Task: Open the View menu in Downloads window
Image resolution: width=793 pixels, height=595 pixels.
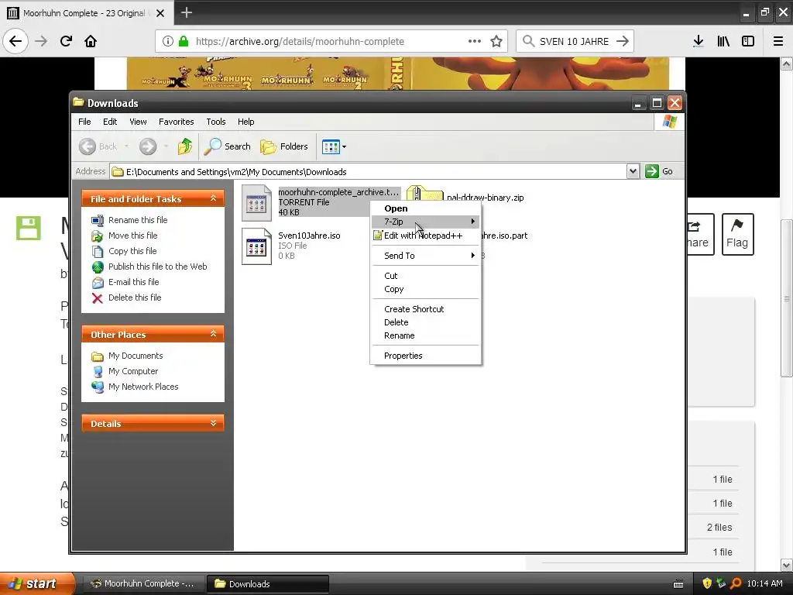Action: coord(138,122)
